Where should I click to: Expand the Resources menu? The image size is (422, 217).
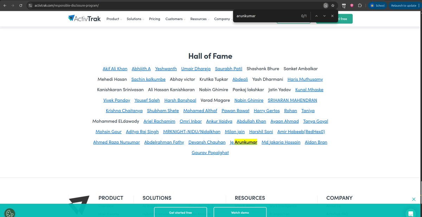pos(199,19)
